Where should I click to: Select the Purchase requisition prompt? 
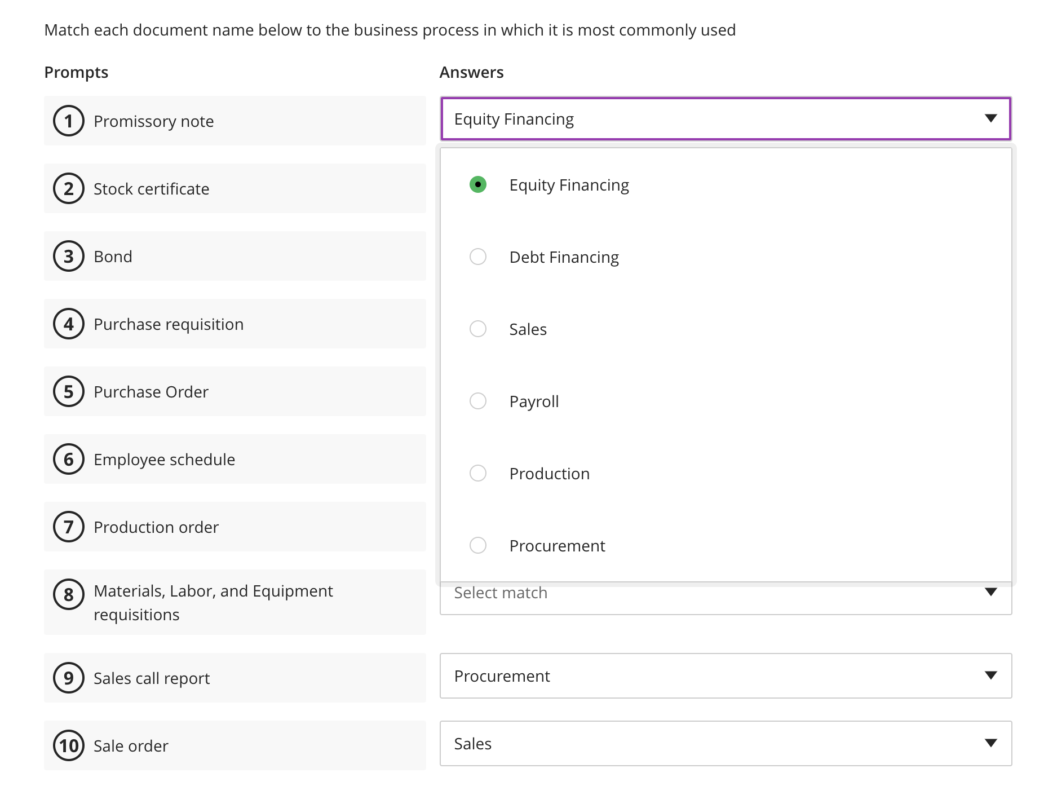pos(168,324)
